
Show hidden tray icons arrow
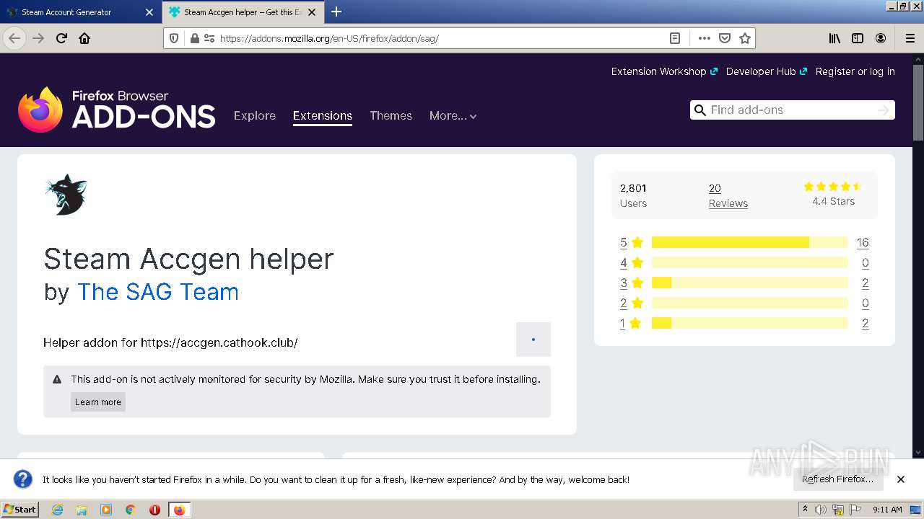tap(805, 509)
